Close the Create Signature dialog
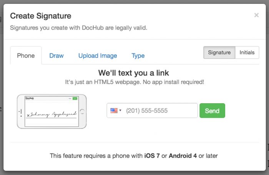This screenshot has width=269, height=175. tap(256, 15)
